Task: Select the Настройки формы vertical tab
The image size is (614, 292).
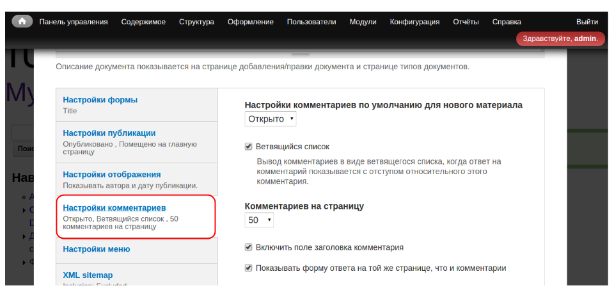Action: click(100, 100)
